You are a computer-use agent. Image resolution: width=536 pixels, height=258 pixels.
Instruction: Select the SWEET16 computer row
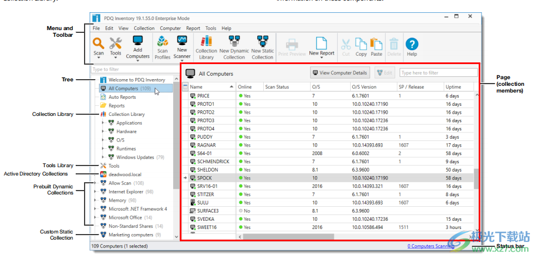tap(328, 227)
